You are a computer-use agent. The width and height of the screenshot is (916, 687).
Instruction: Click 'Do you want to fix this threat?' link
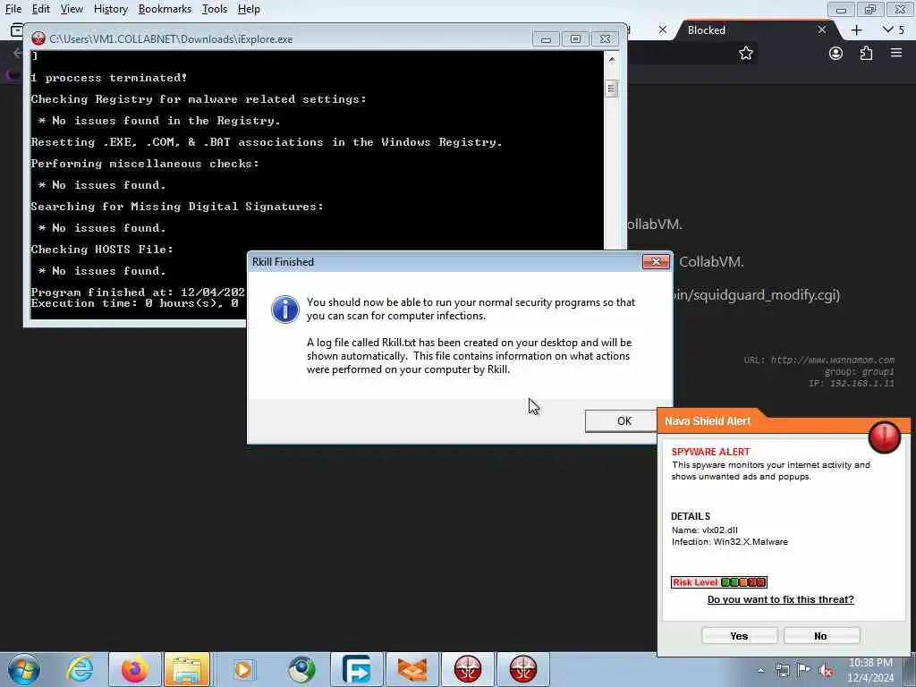780,599
